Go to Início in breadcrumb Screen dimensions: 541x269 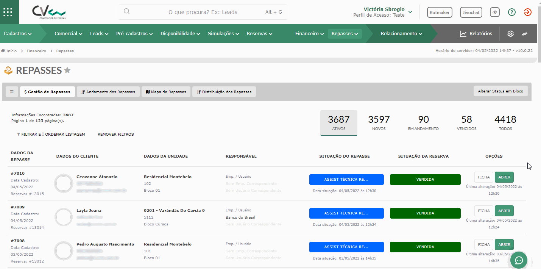tap(11, 51)
